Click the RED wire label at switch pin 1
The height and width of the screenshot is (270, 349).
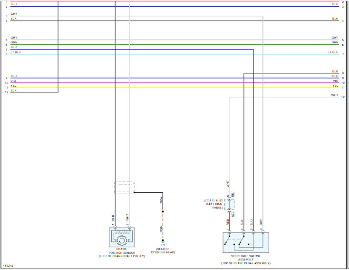(x=227, y=222)
